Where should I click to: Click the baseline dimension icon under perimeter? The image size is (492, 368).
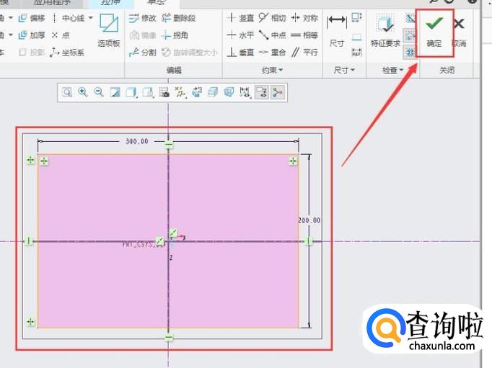[356, 37]
